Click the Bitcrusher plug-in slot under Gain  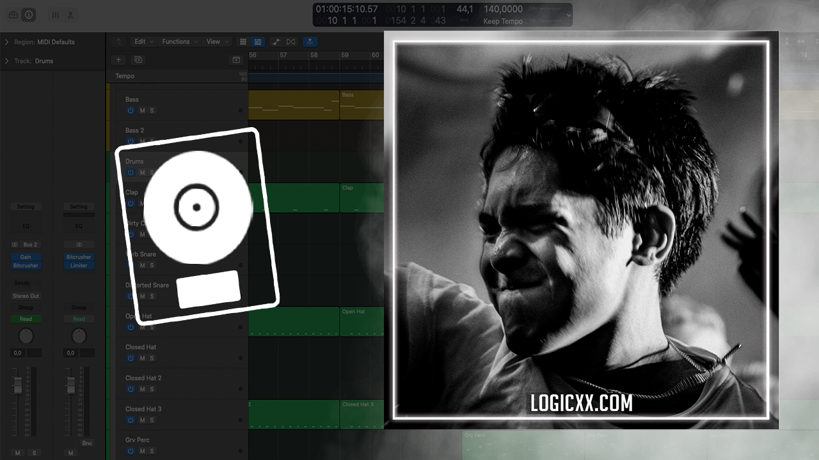(26, 265)
